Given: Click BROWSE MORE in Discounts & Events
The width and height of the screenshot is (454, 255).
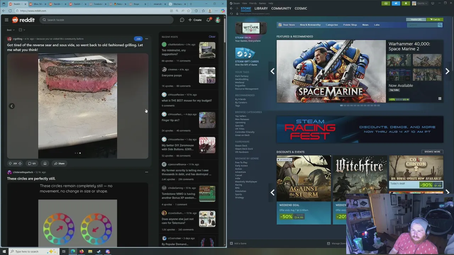Looking at the screenshot, I should point(432,152).
